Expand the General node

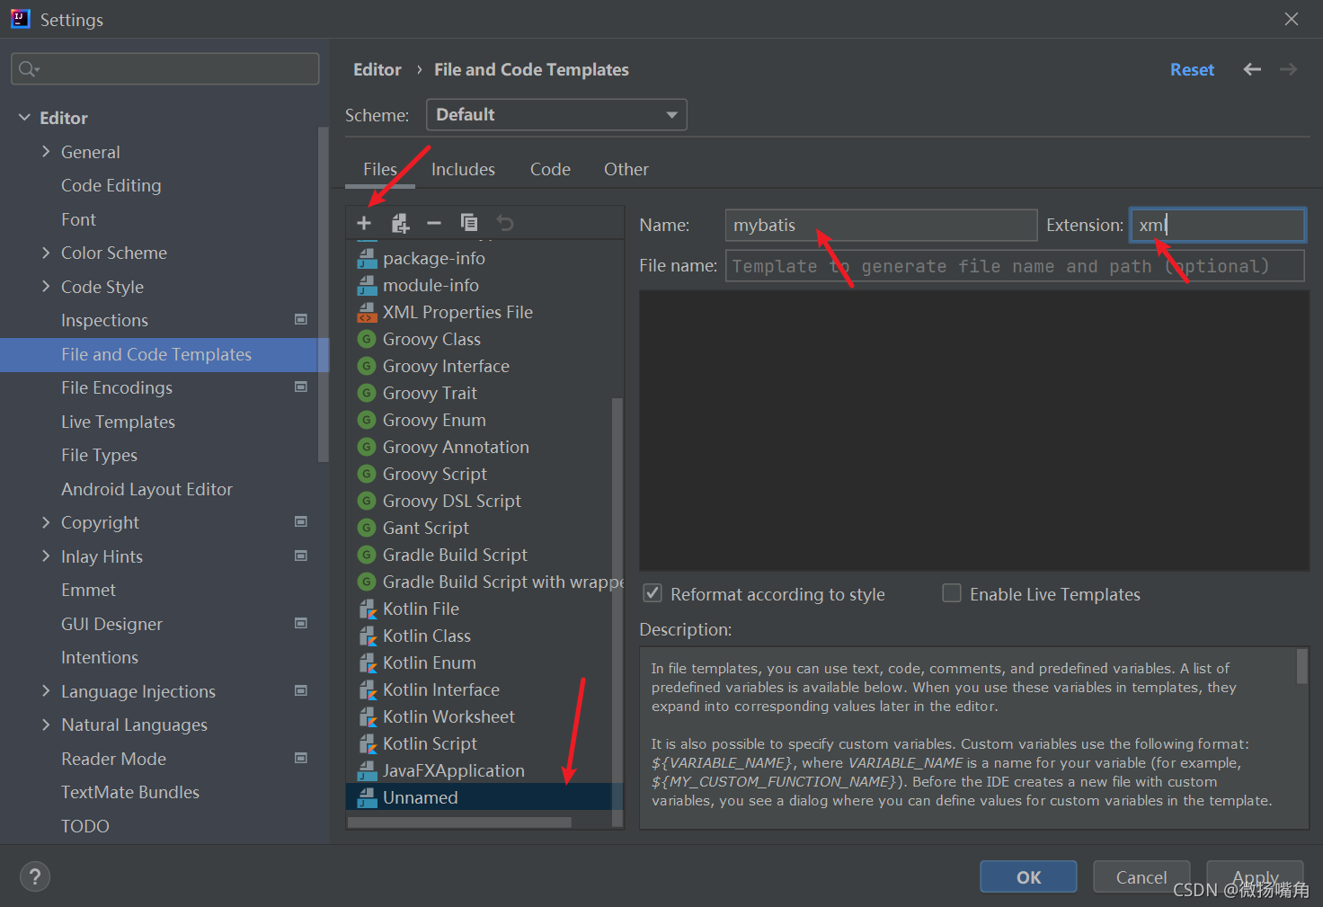click(x=46, y=151)
